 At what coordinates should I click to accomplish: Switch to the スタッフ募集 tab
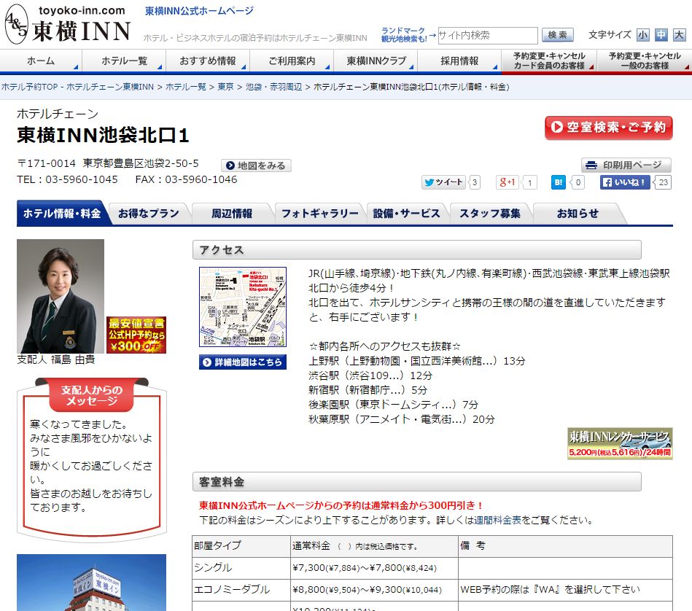[x=490, y=214]
